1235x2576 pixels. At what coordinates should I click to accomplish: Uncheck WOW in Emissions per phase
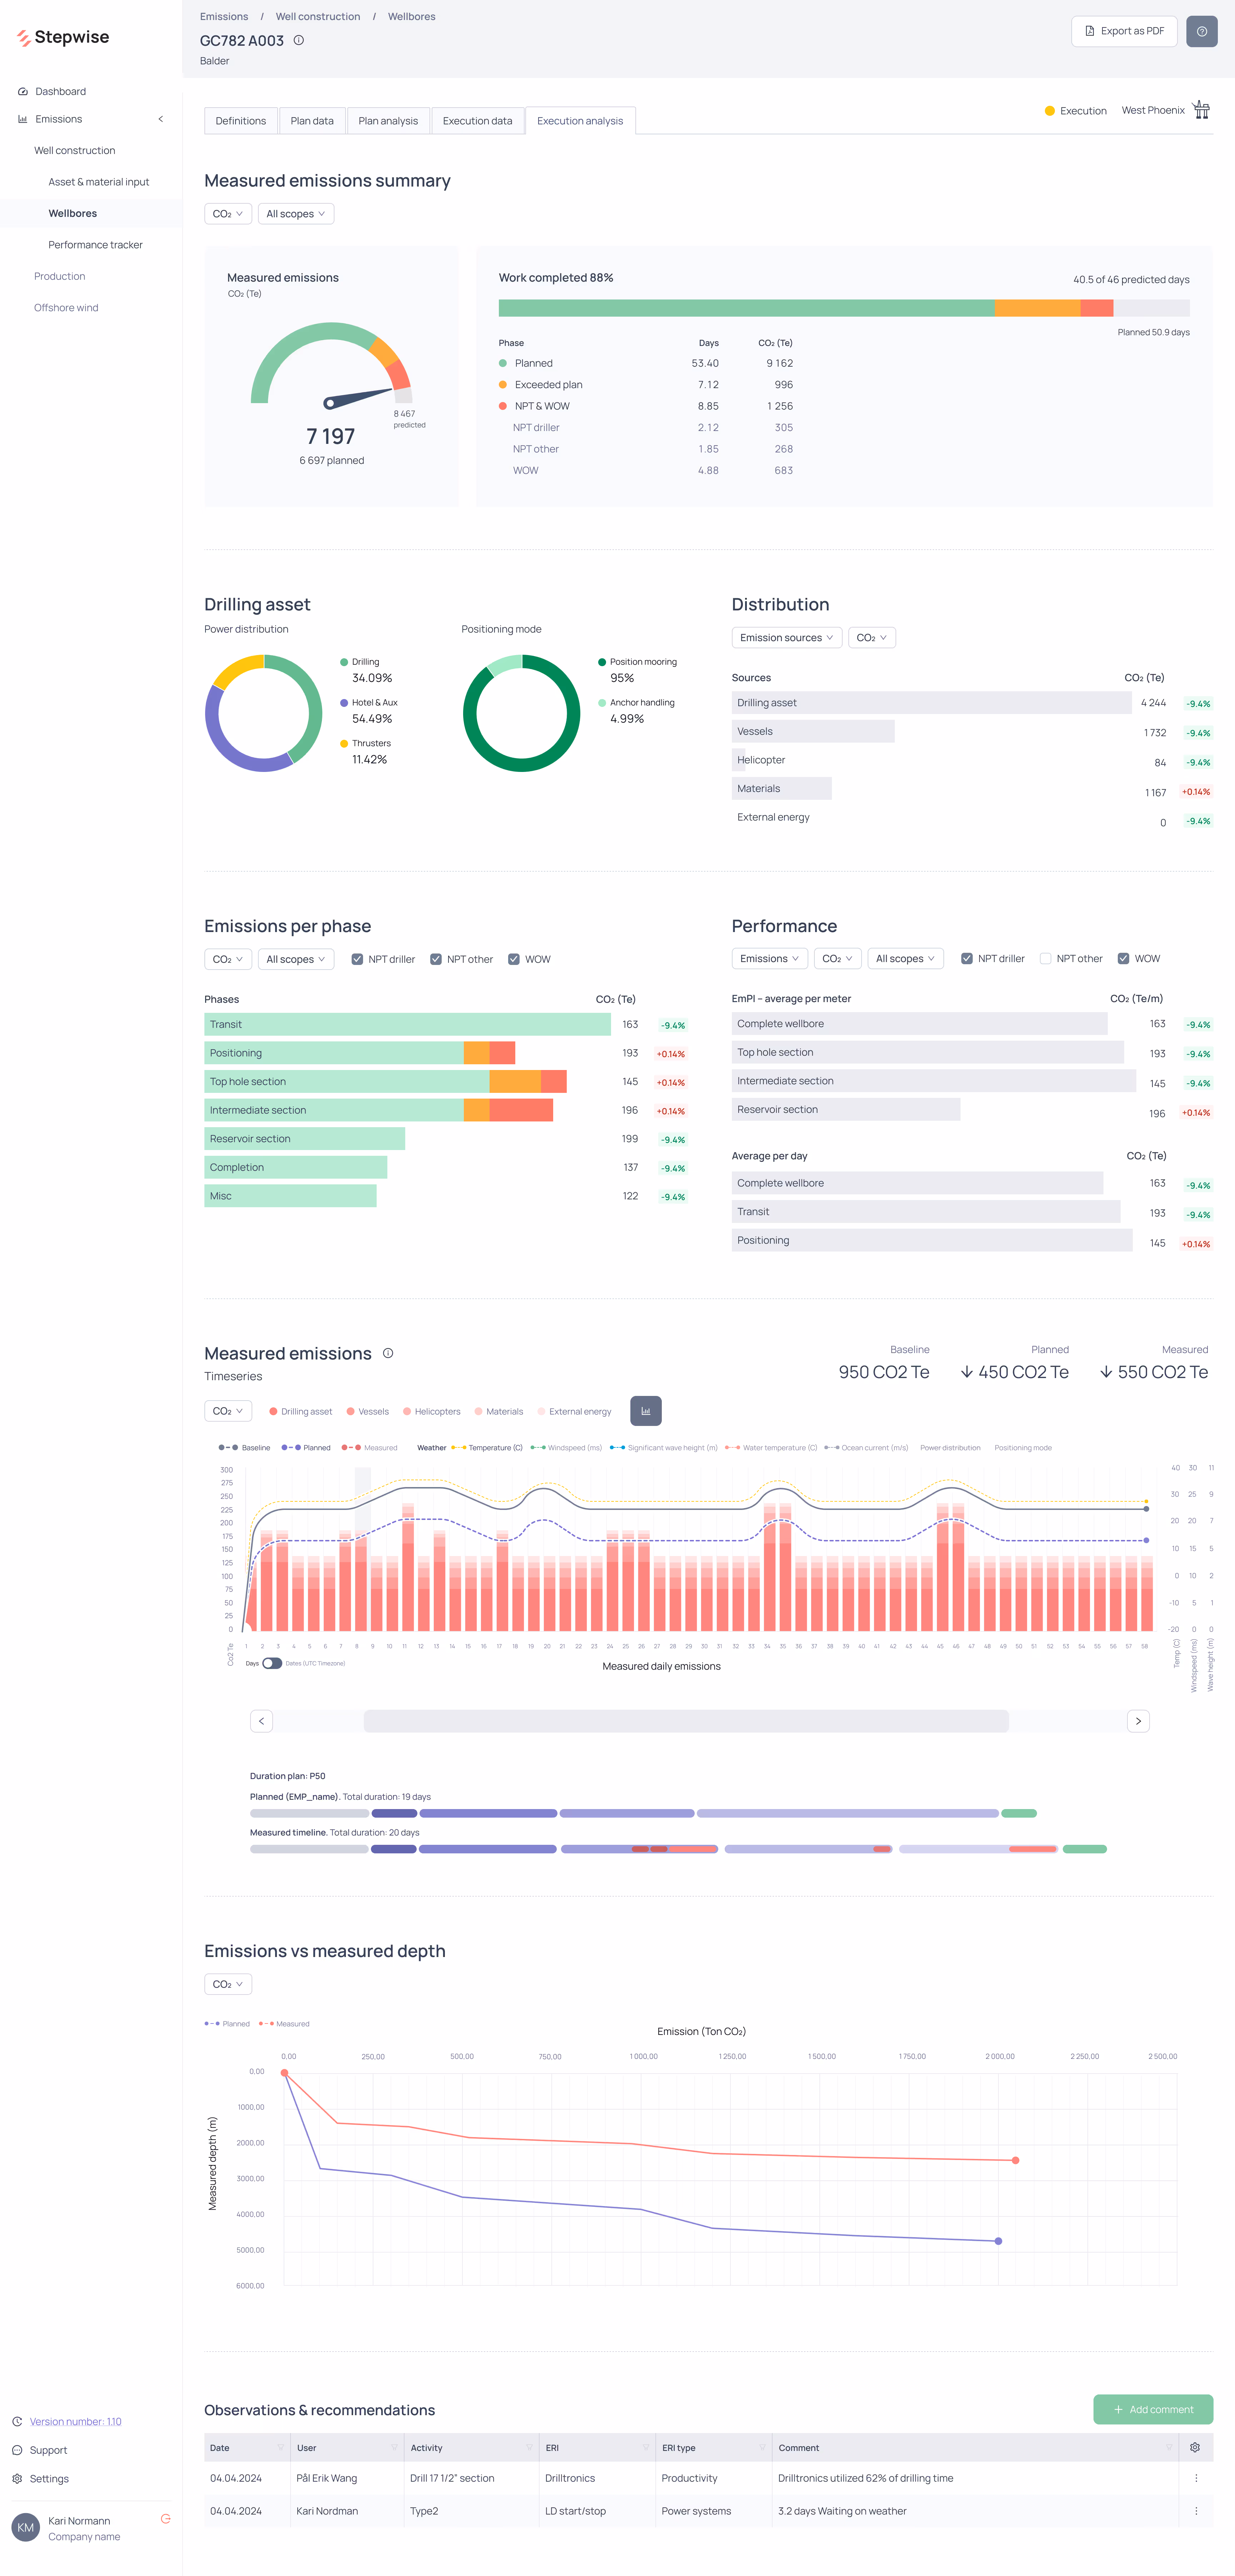pos(514,959)
